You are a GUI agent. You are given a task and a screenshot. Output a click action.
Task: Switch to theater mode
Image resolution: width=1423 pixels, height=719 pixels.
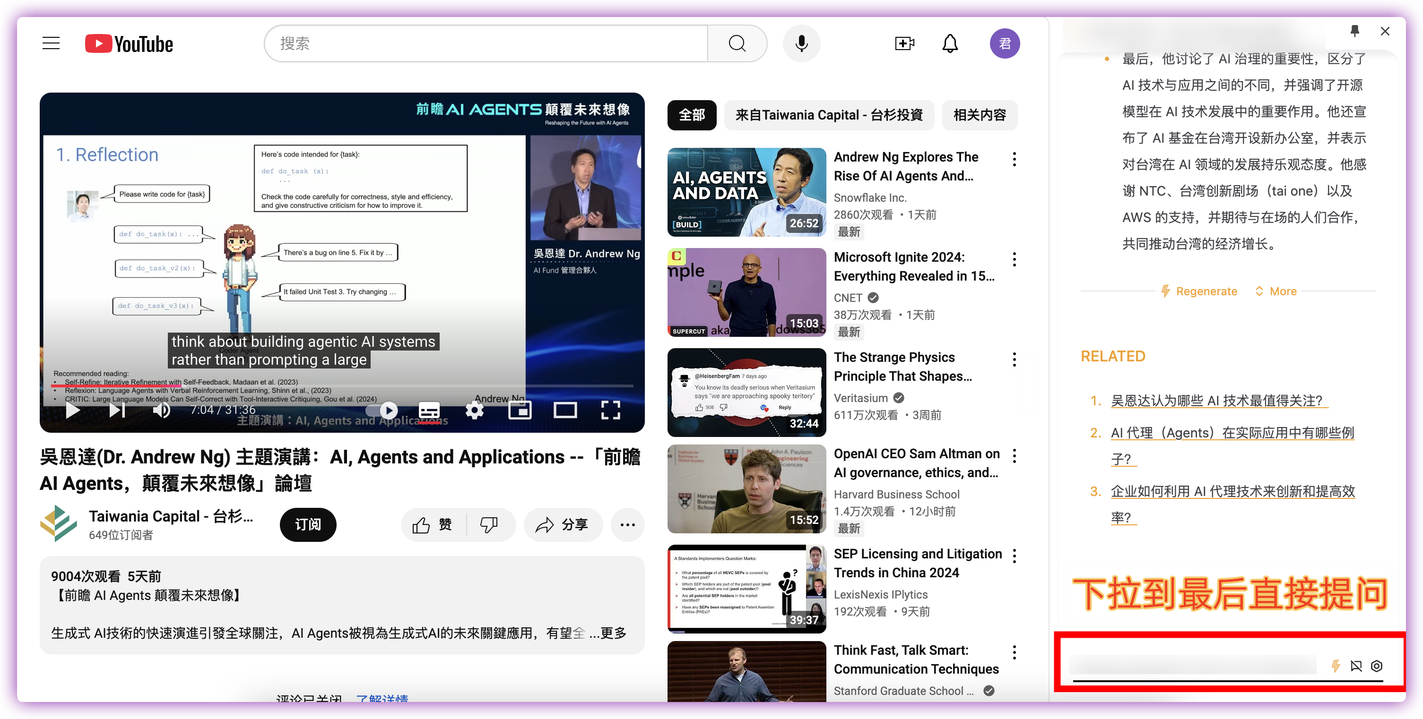[564, 410]
